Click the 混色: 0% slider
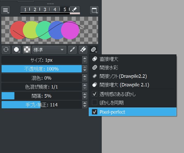 click(x=42, y=78)
